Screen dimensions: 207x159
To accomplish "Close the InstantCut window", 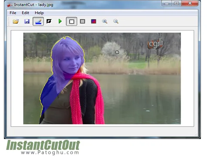I will (x=190, y=3).
